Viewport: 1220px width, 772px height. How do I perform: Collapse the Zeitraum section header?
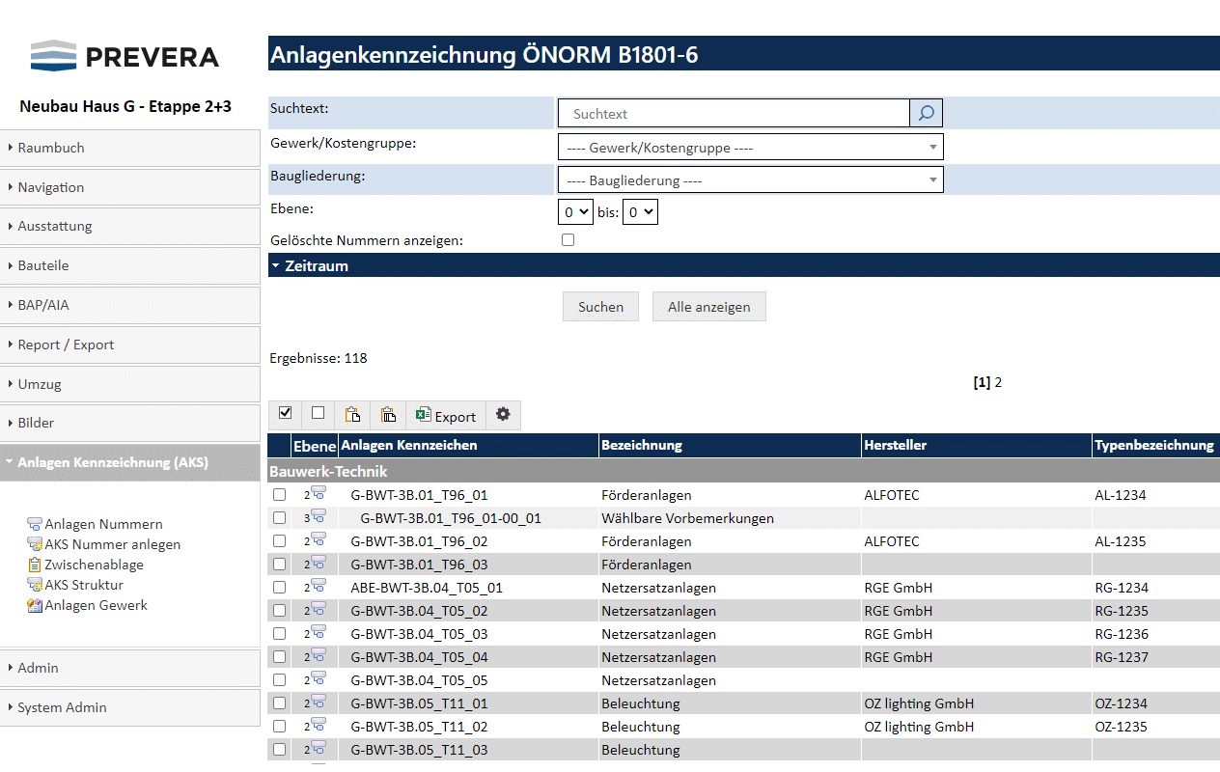(316, 265)
